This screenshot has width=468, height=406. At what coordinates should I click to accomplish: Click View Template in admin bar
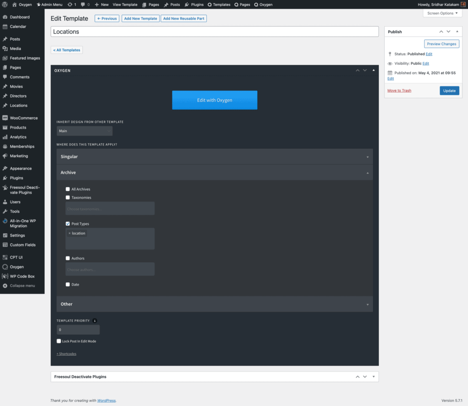pyautogui.click(x=125, y=5)
